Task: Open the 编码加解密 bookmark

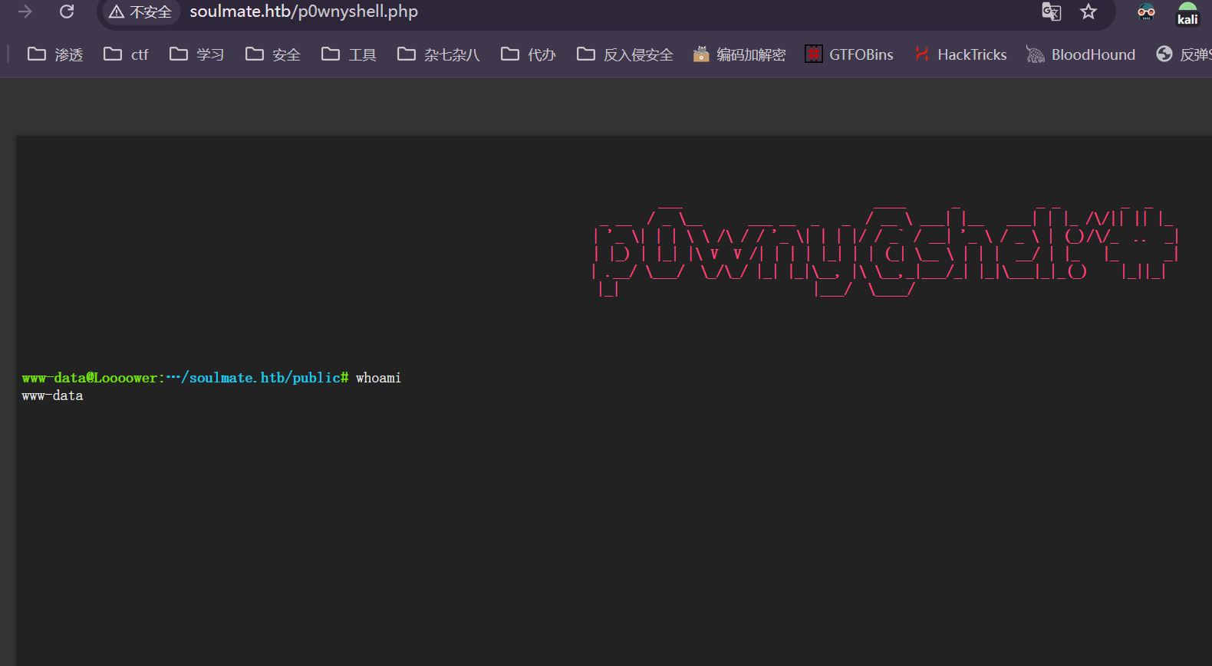Action: point(739,54)
